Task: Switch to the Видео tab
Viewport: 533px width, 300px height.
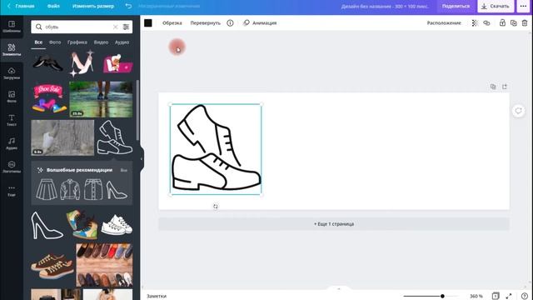Action: click(x=101, y=42)
